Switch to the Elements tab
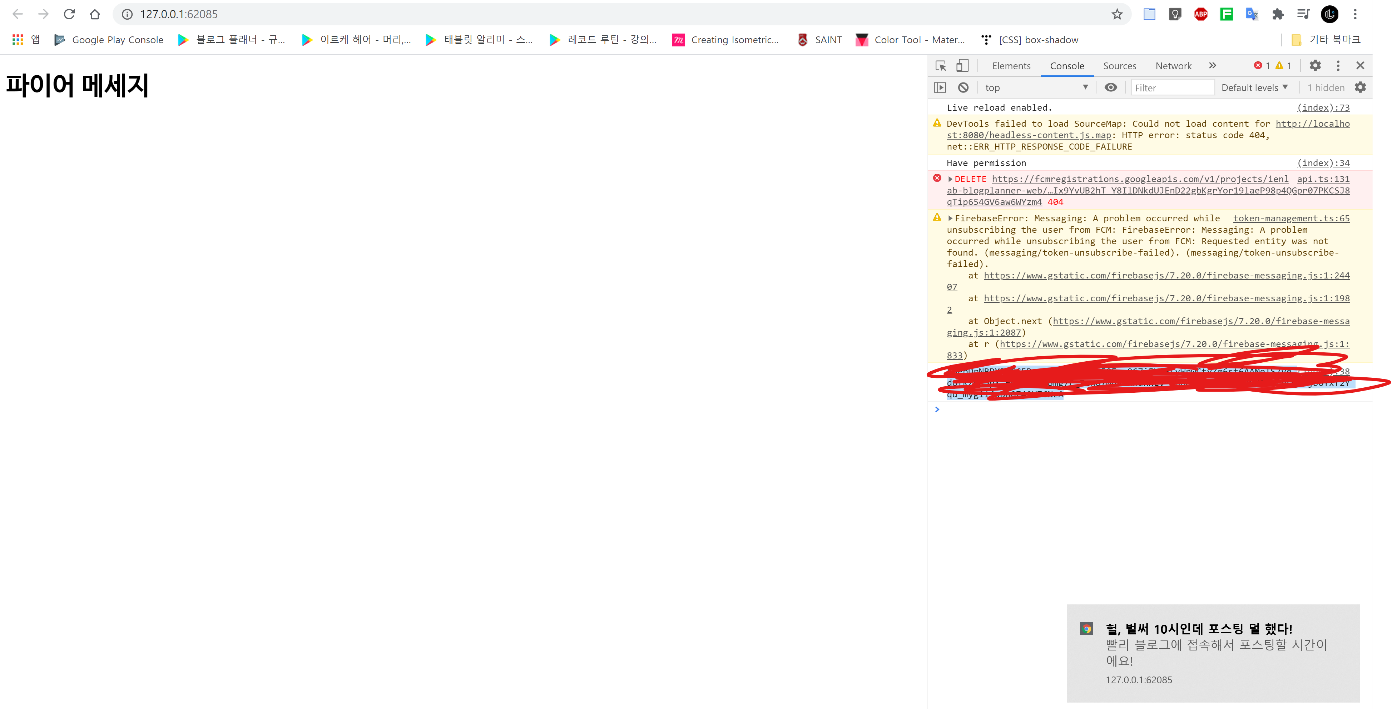1392x709 pixels. pyautogui.click(x=1011, y=66)
